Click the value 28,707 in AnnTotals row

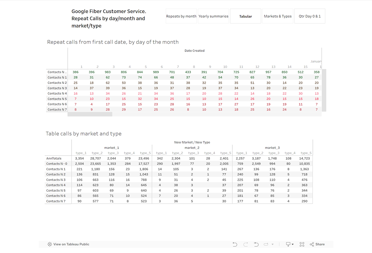pyautogui.click(x=96, y=158)
